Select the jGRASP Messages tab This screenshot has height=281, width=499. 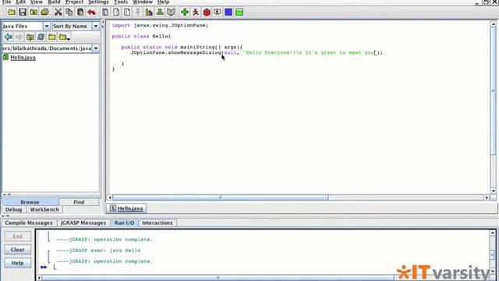83,222
